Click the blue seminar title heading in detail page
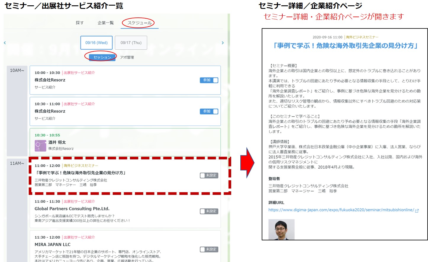The width and height of the screenshot is (428, 262). pos(345,46)
